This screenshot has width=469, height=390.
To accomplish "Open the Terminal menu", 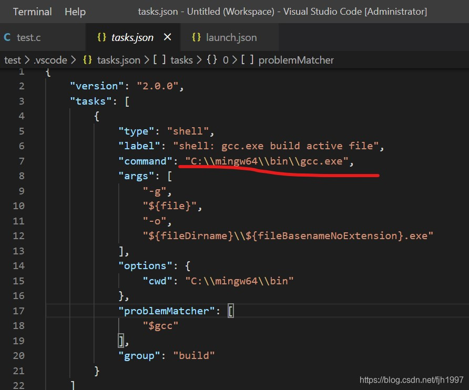I will pyautogui.click(x=32, y=12).
